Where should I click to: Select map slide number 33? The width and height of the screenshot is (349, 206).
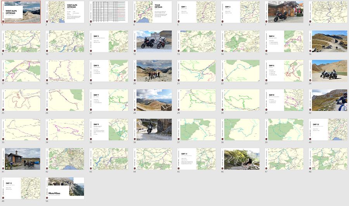point(21,130)
